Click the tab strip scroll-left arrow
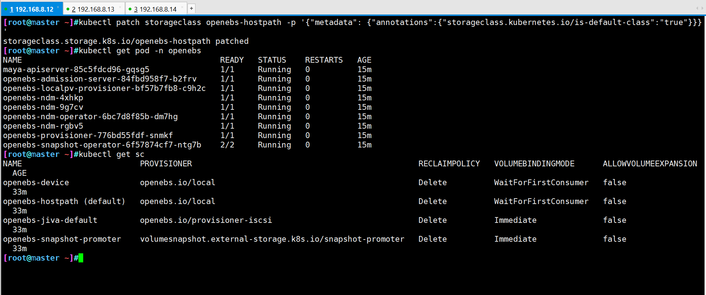 point(697,8)
